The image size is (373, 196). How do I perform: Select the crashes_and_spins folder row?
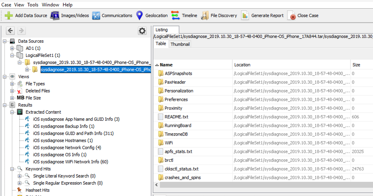tap(263, 178)
